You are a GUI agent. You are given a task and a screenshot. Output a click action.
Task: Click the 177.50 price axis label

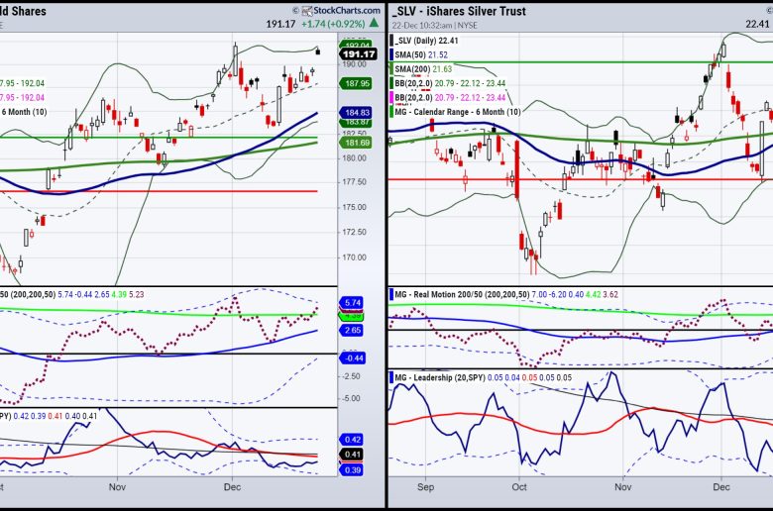tap(355, 182)
